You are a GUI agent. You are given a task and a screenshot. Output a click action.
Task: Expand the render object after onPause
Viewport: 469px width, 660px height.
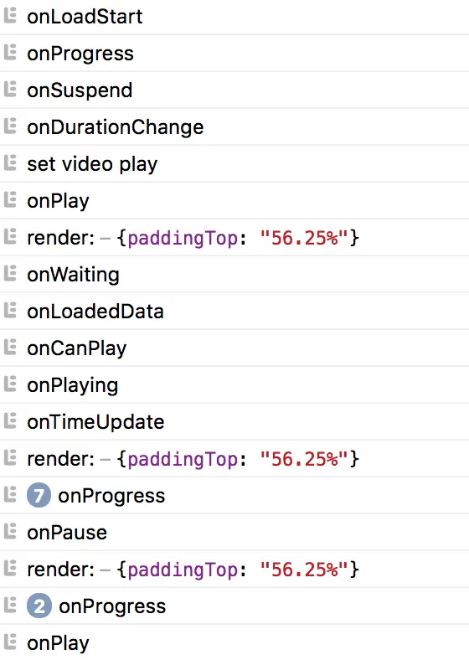click(x=238, y=570)
